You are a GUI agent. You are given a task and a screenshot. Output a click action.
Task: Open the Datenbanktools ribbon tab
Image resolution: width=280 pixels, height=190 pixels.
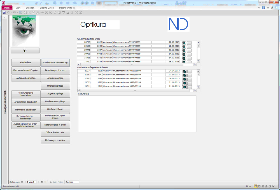click(67, 8)
